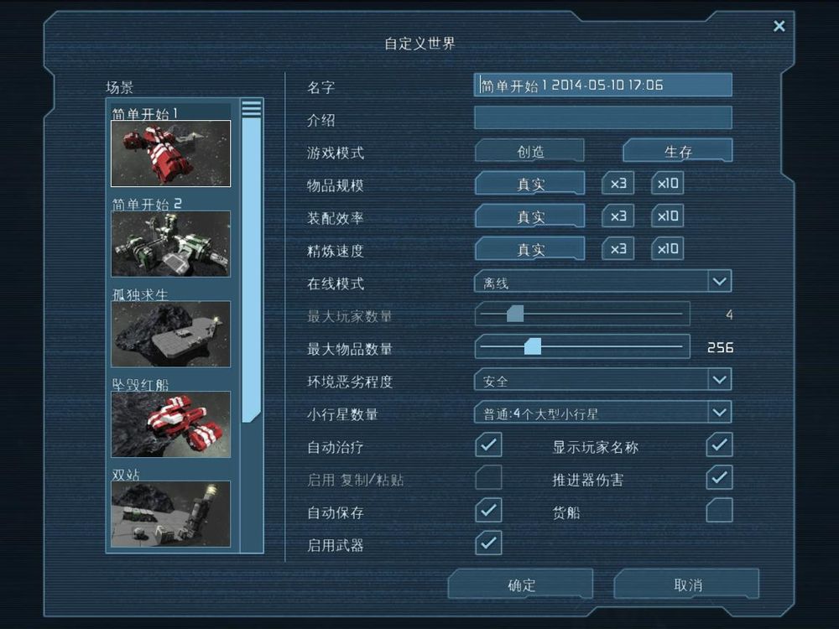Select the 简单开始 1 scenario thumbnail
The image size is (839, 629).
click(170, 153)
